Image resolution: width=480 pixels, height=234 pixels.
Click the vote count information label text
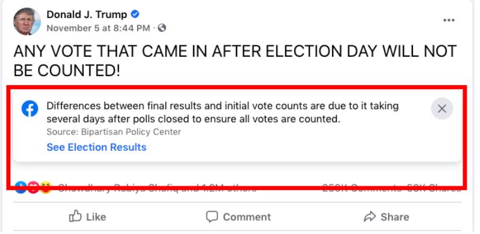click(x=223, y=112)
